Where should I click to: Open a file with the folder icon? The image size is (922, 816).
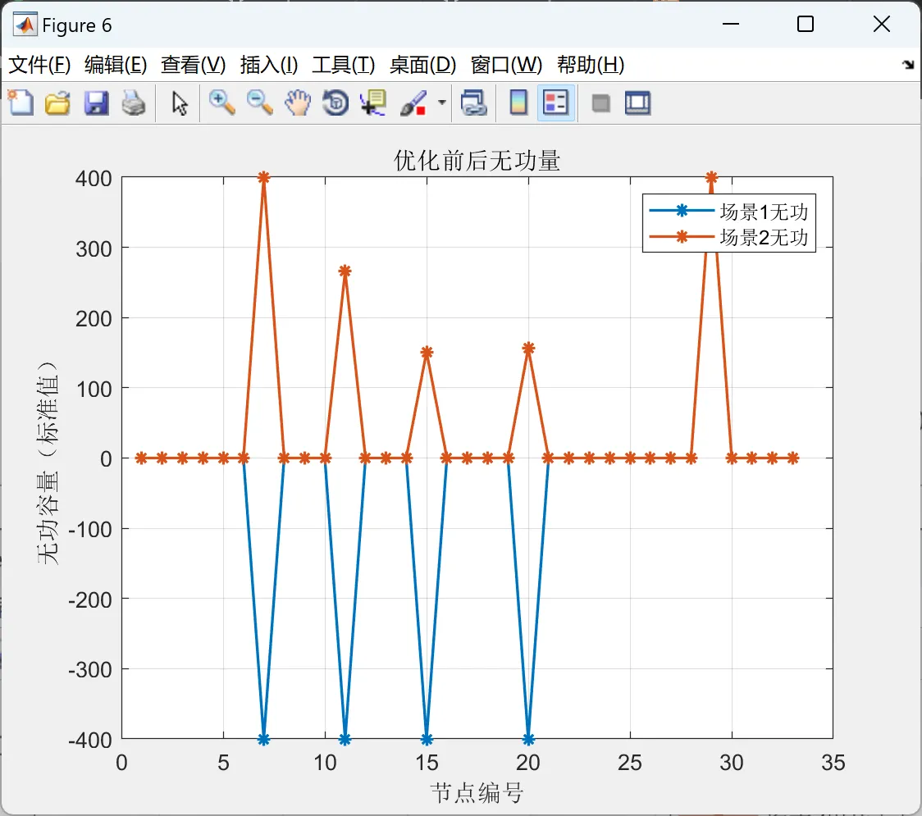point(57,103)
